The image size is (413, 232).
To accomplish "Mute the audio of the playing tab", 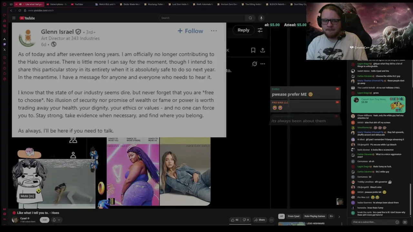I will (x=20, y=4).
